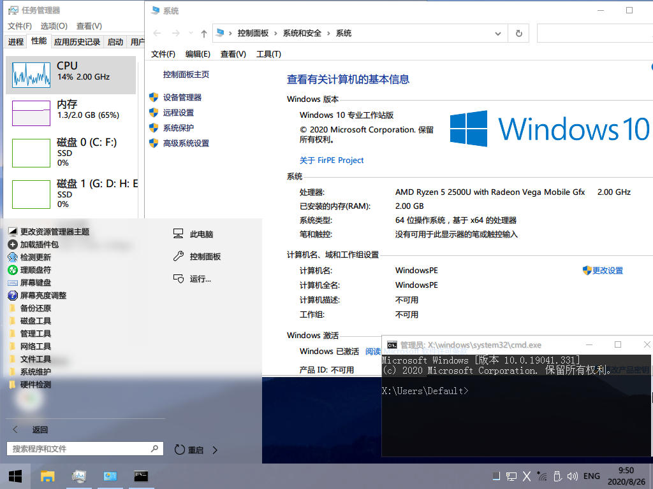Click 更改设置 link
653x489 pixels.
[607, 271]
